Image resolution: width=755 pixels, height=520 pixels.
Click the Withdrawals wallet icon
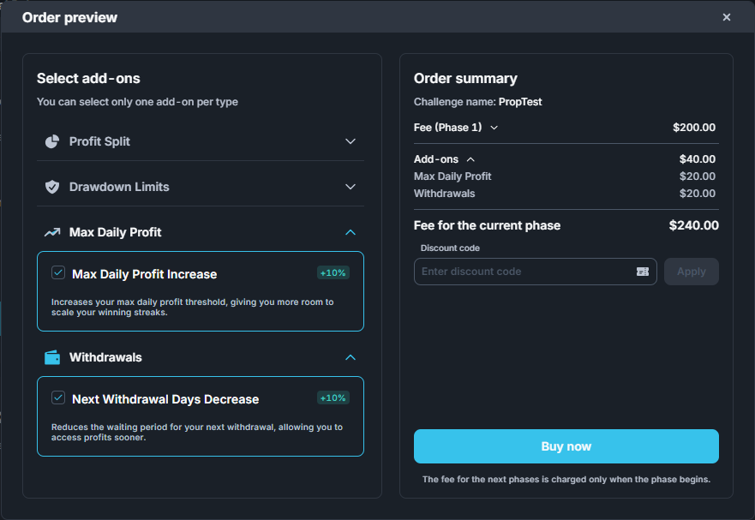tap(52, 357)
